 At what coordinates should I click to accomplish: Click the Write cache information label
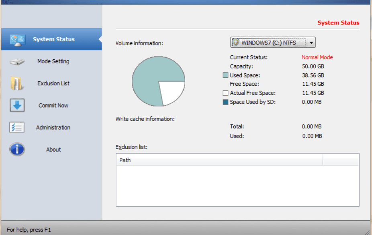click(145, 119)
